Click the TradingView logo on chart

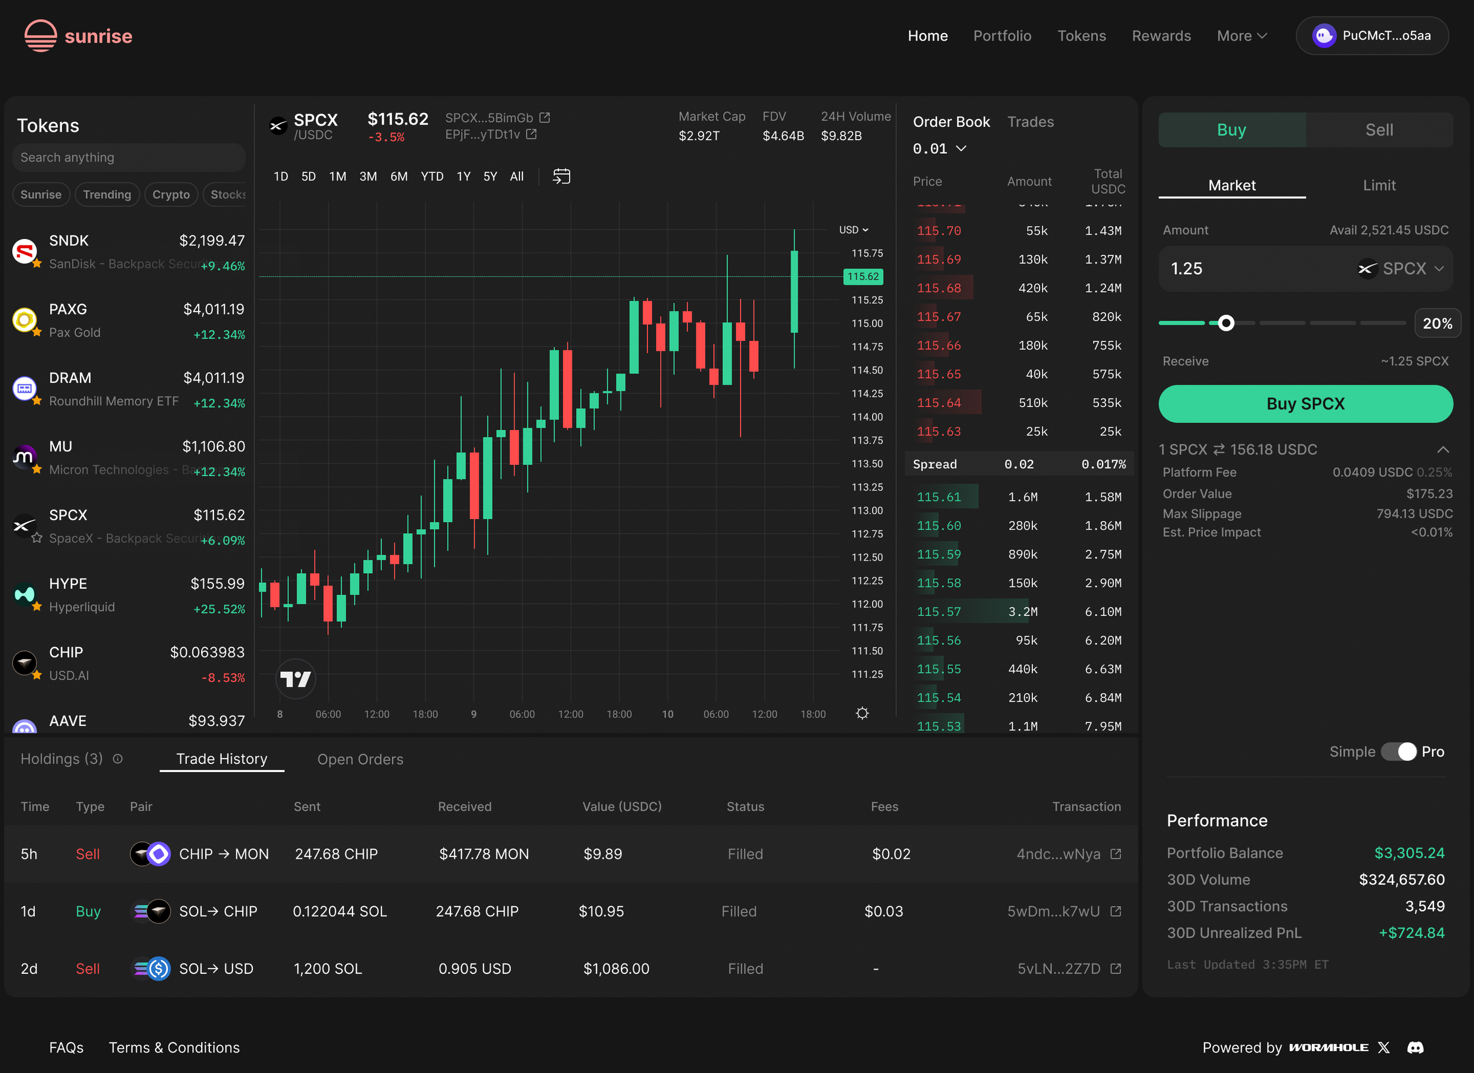point(296,678)
